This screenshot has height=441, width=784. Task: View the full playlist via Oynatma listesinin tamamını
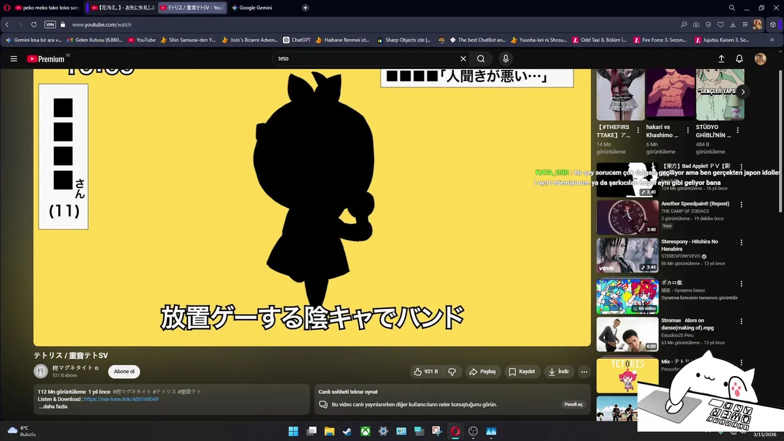699,298
